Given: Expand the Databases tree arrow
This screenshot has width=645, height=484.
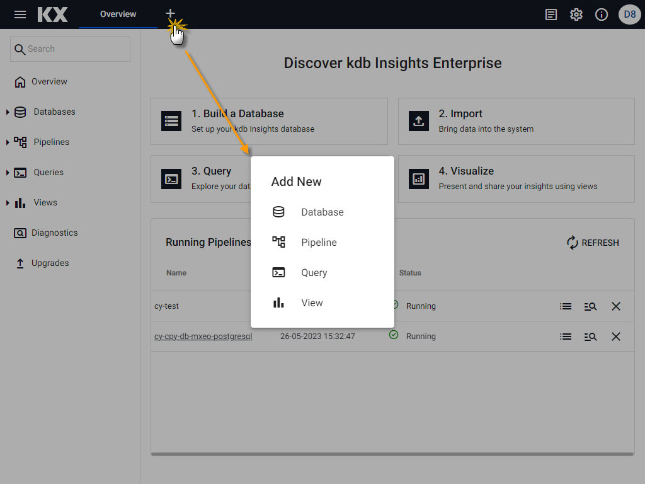Looking at the screenshot, I should click(8, 112).
